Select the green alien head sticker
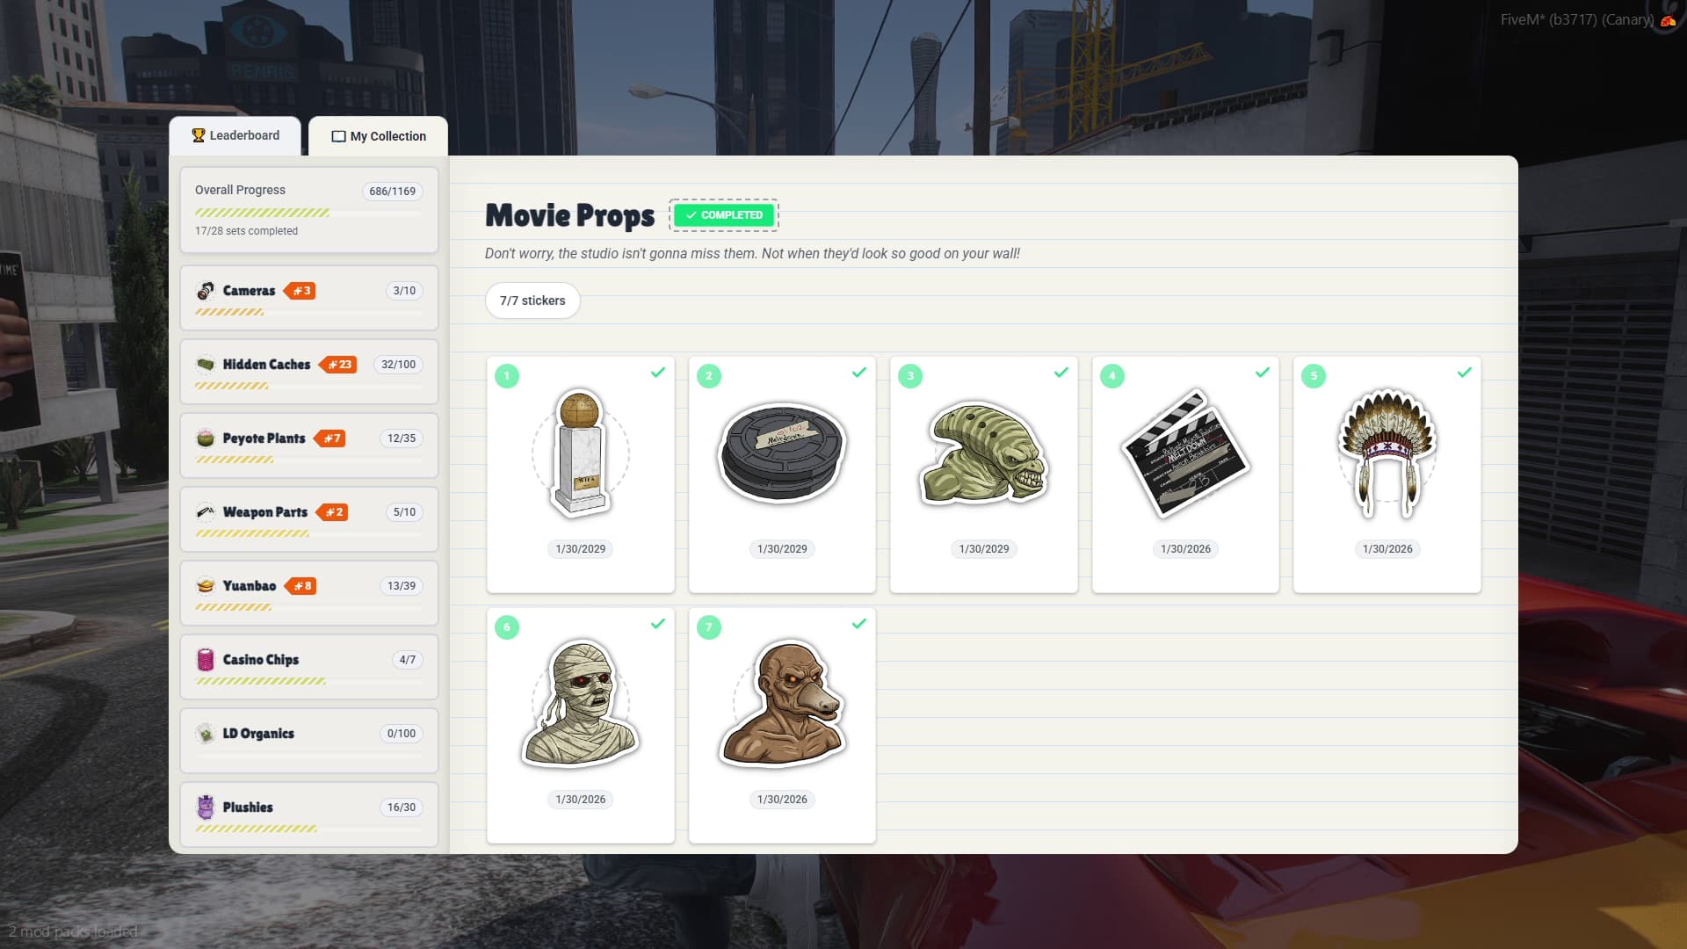The height and width of the screenshot is (949, 1687). click(983, 453)
